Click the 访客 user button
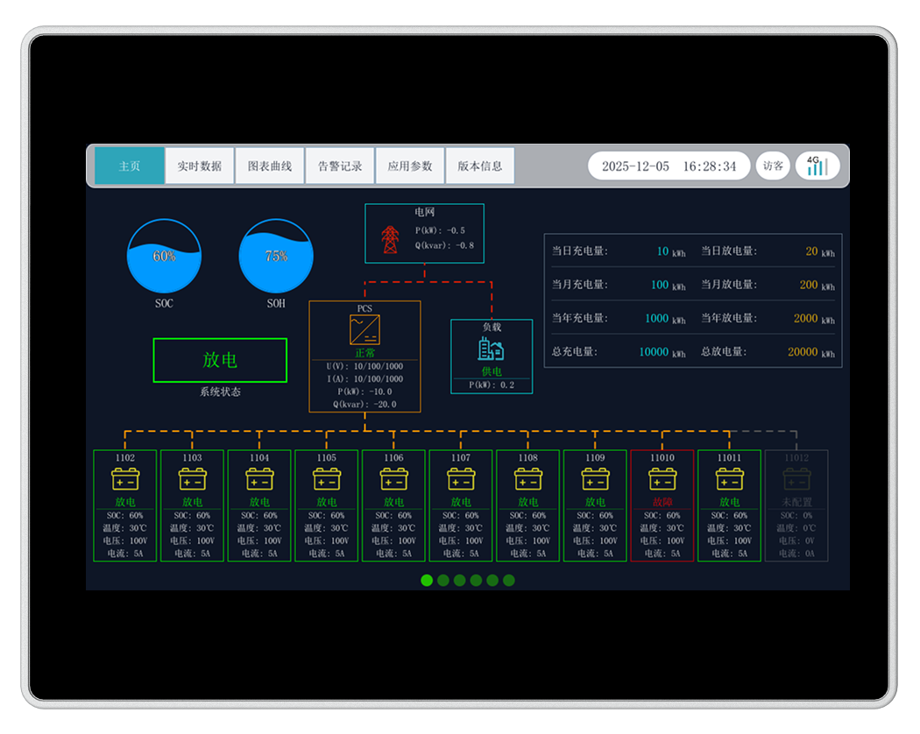Screen dimensions: 920x734 coord(773,166)
